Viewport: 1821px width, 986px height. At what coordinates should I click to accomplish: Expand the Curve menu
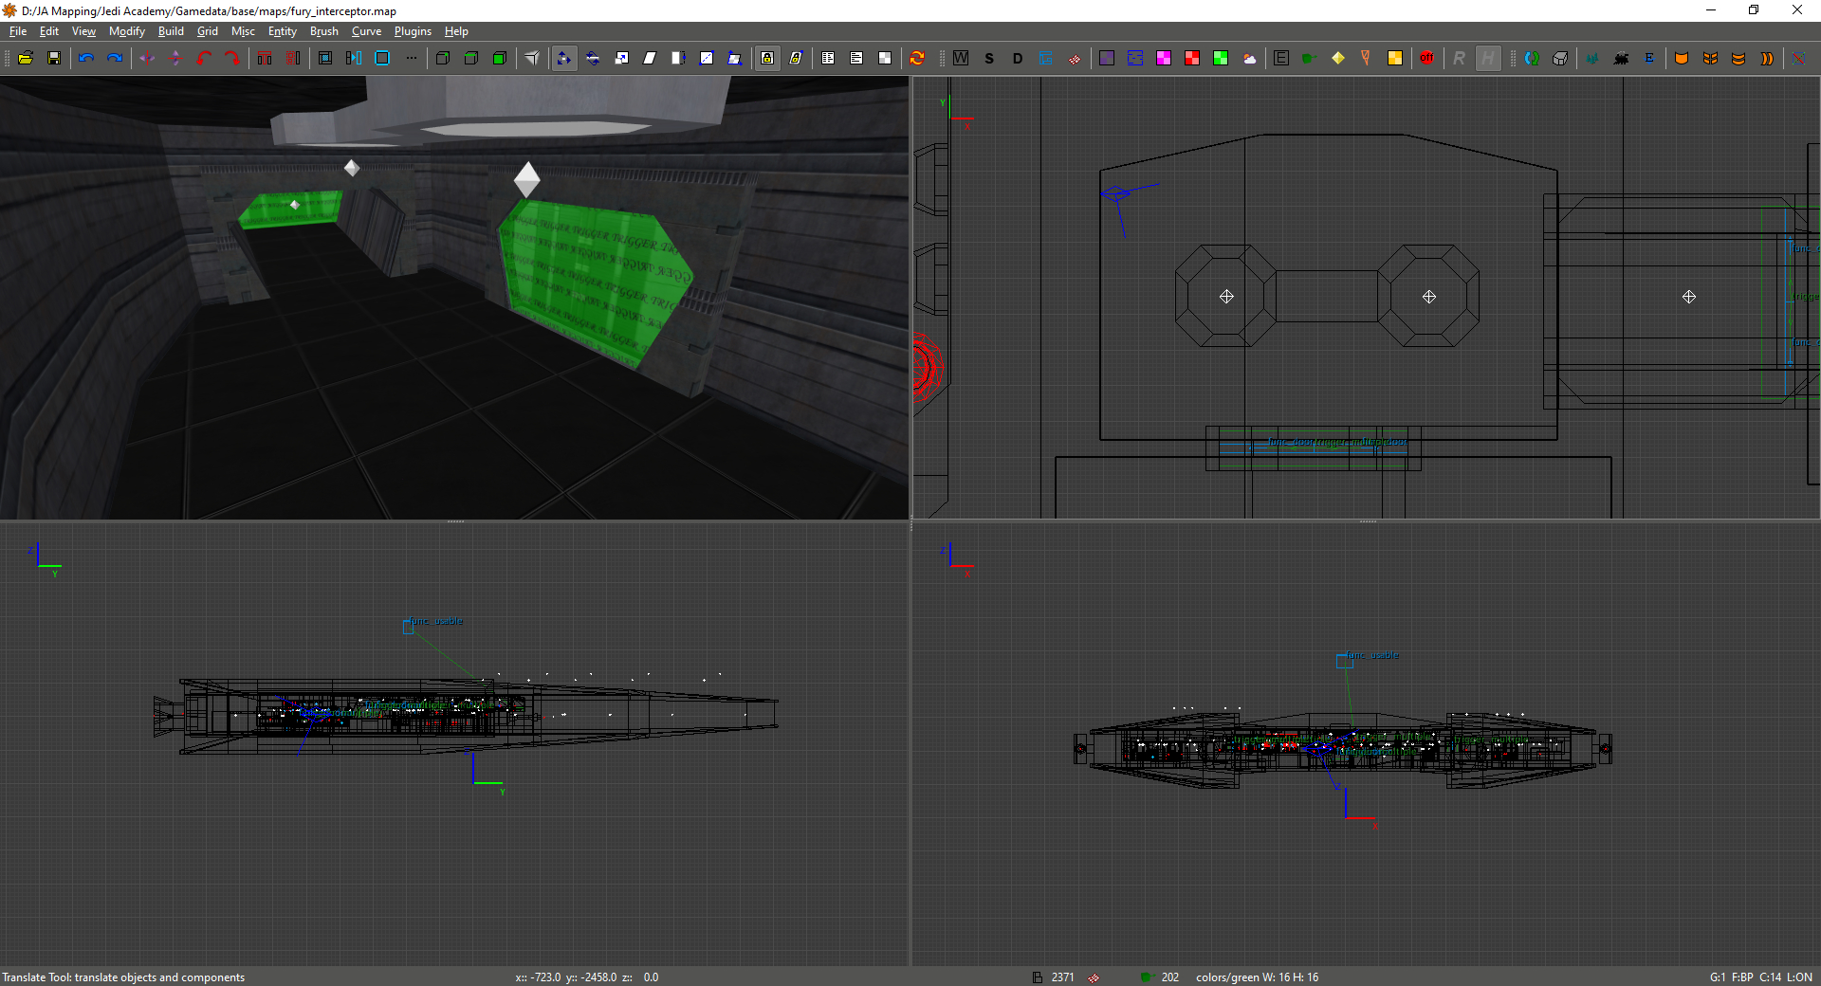[366, 31]
